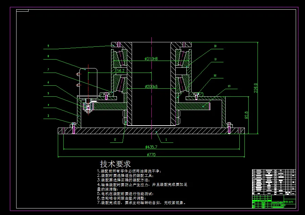This screenshot has width=305, height=215.
Task: Select part callout number 13
Action: [229, 86]
